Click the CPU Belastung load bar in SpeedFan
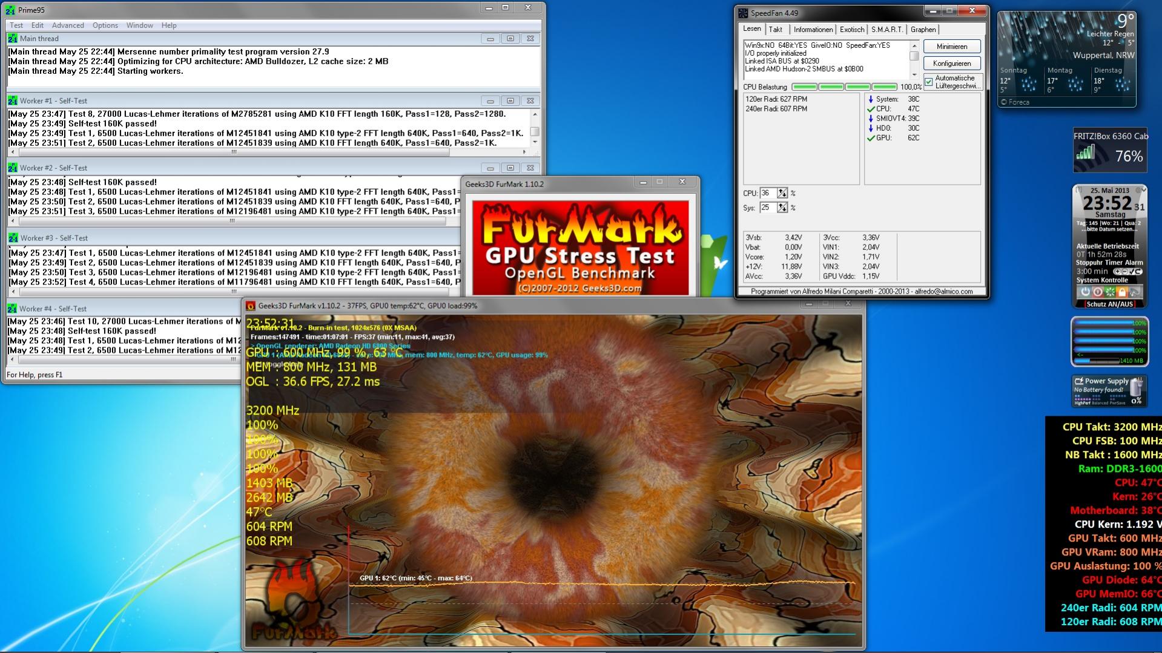1162x653 pixels. click(845, 87)
